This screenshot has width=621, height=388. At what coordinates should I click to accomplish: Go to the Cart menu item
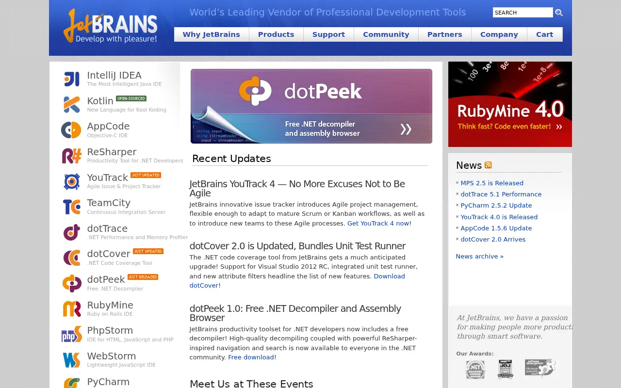click(545, 34)
